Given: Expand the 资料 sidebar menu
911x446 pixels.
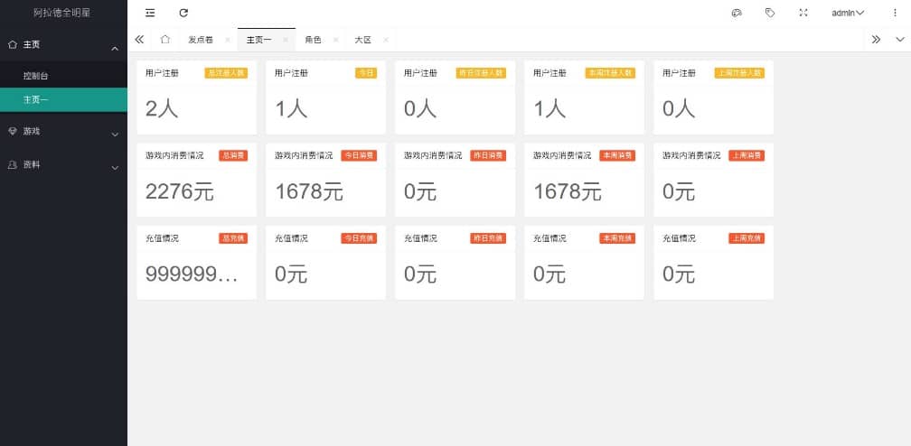Looking at the screenshot, I should (x=63, y=165).
